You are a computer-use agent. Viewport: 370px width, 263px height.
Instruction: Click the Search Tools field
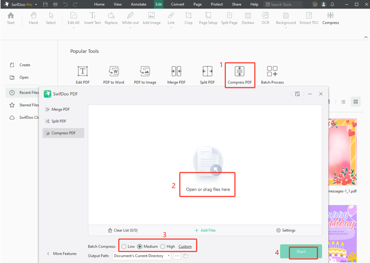click(x=283, y=4)
